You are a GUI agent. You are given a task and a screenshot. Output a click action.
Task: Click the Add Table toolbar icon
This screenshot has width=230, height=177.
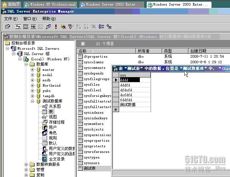109,27
